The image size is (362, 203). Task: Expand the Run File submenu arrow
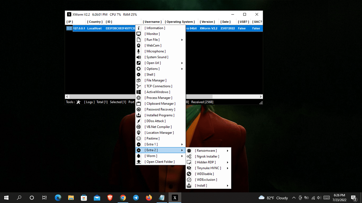[182, 40]
